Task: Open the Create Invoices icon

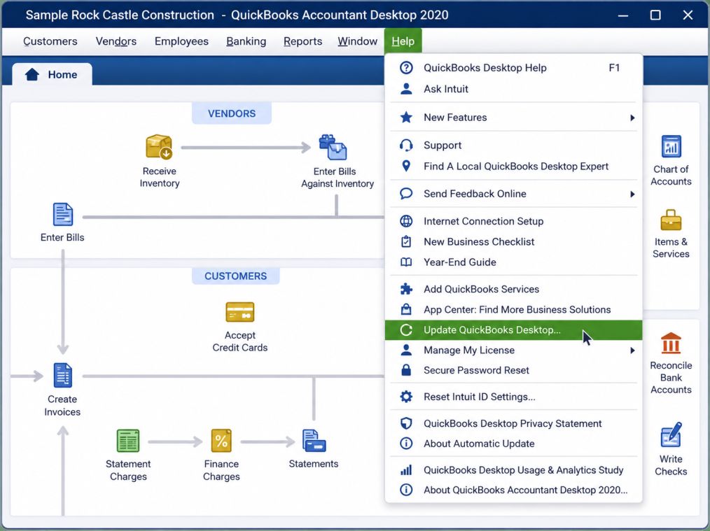Action: [x=62, y=376]
